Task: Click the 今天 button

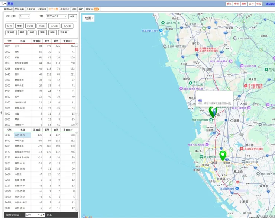Action: tap(72, 16)
